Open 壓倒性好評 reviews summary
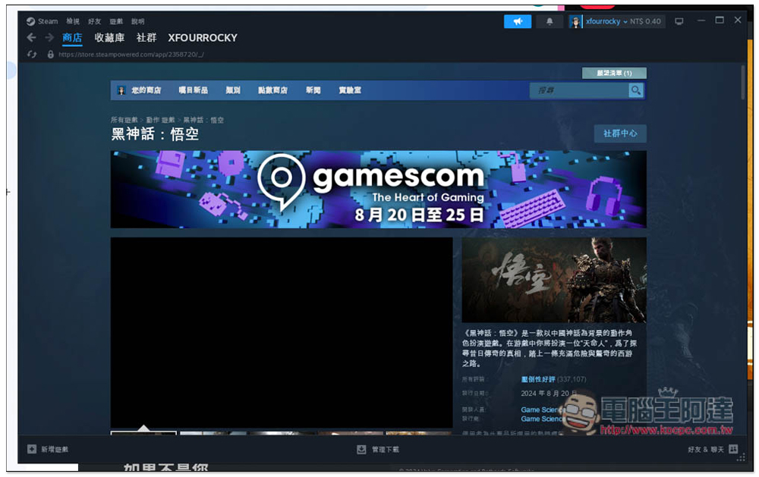The height and width of the screenshot is (477, 759). point(538,379)
